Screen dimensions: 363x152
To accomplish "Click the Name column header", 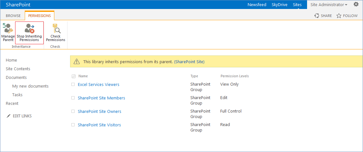I will 83,76.
